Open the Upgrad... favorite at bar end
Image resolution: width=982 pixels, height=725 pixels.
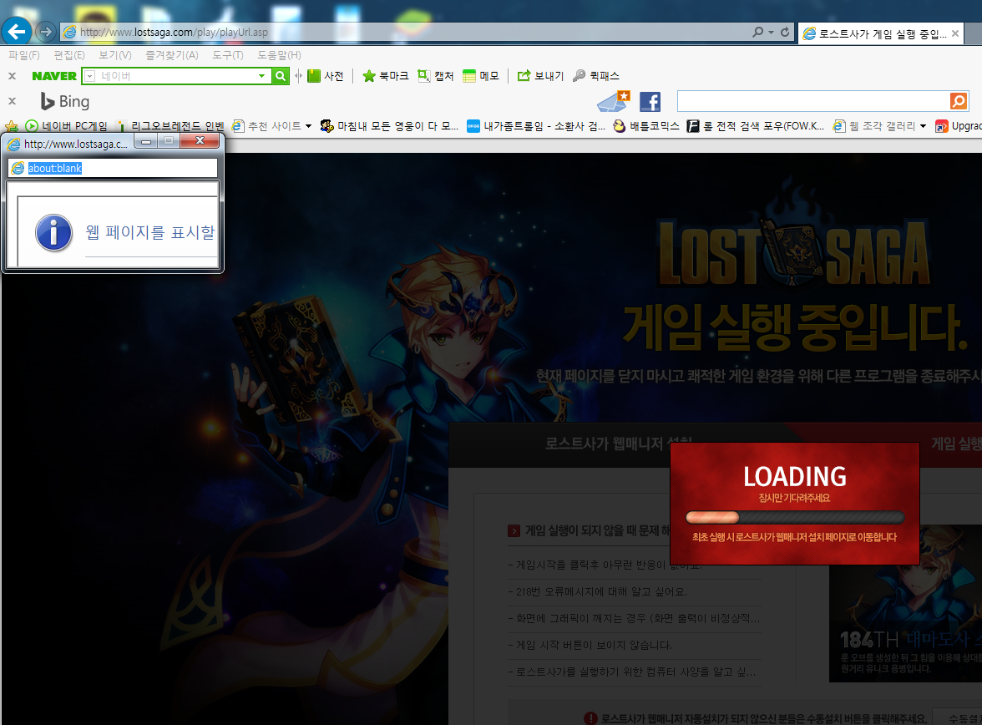click(959, 126)
